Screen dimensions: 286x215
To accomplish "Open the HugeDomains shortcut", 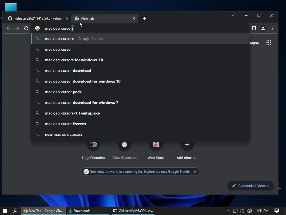I will pyautogui.click(x=93, y=150).
